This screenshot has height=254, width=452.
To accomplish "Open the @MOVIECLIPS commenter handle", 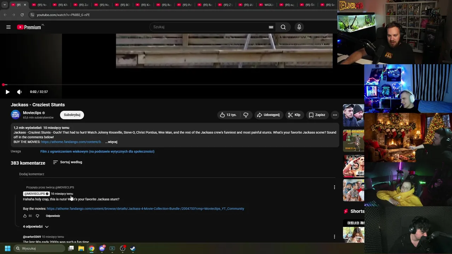I will pyautogui.click(x=36, y=194).
